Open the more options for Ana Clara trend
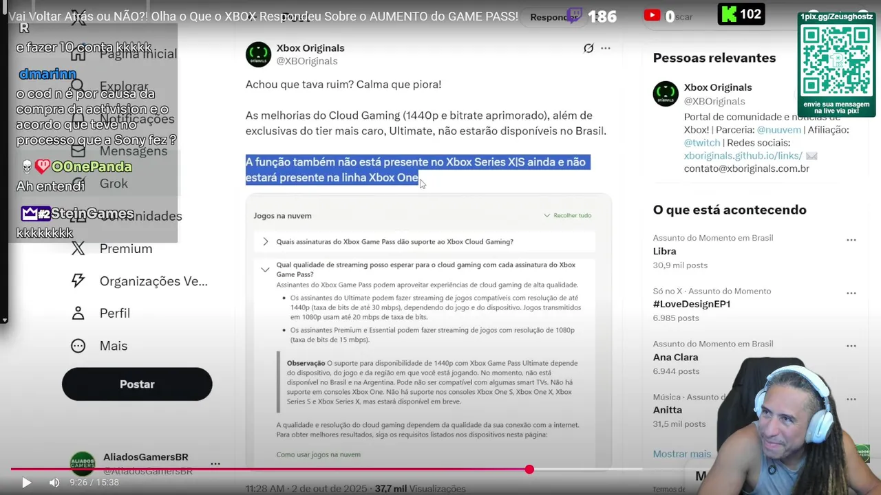This screenshot has width=881, height=495. (851, 346)
